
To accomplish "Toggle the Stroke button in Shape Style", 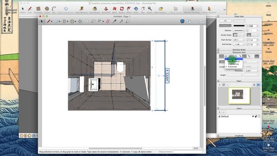I will click(x=225, y=26).
